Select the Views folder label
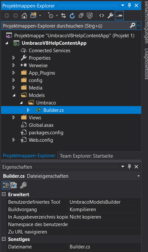Image resolution: width=148 pixels, height=252 pixels. click(35, 118)
